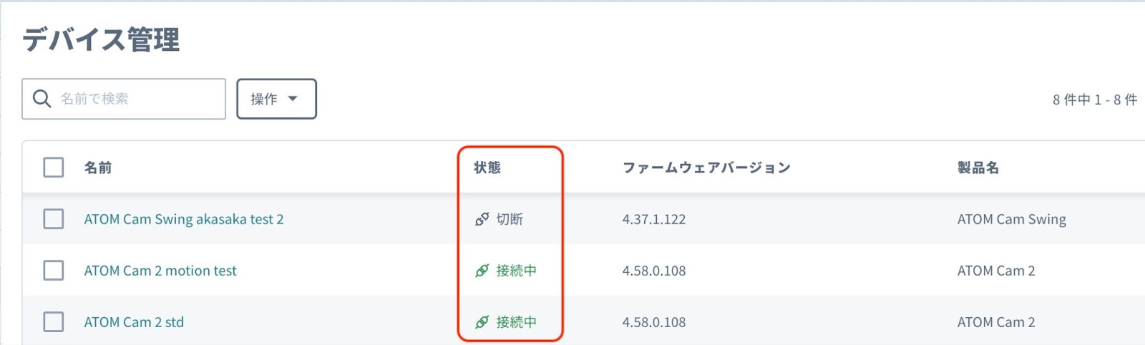1145x345 pixels.
Task: Select checkbox for ATOM Cam 2 motion test
Action: coord(54,271)
